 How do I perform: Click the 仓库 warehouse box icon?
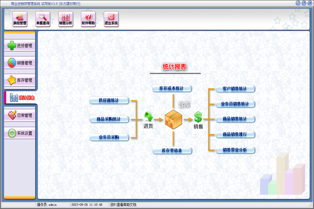coord(173,119)
